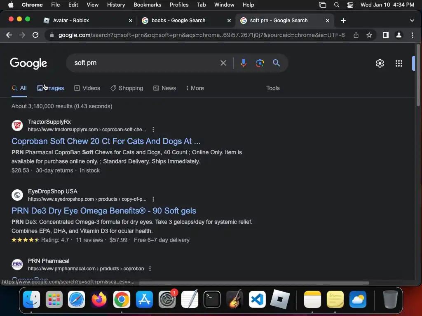Viewport: 422px width, 316px height.
Task: Select the News search tab
Action: point(164,88)
